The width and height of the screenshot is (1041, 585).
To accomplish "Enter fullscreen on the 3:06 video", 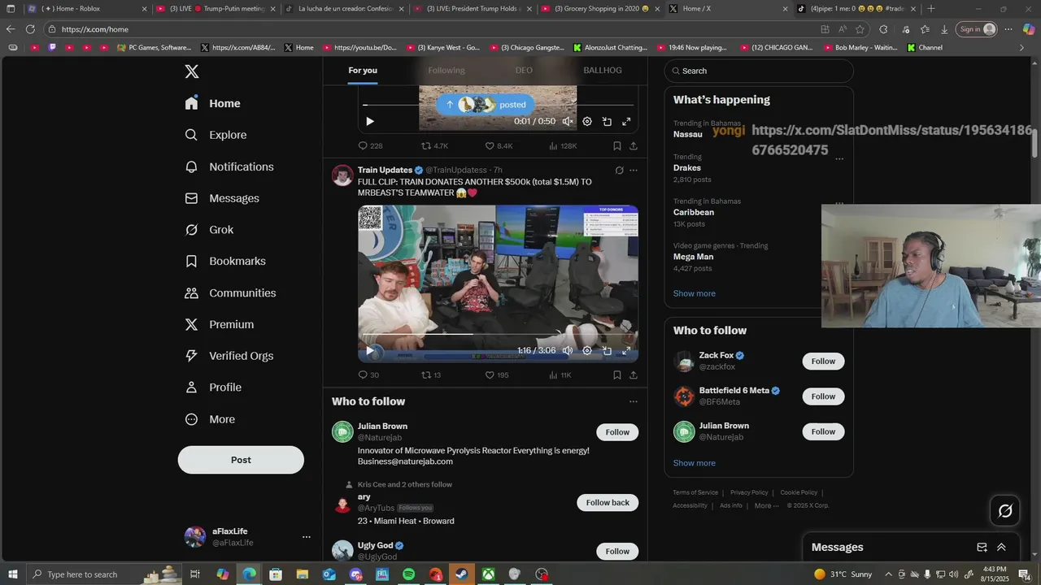I will pos(626,351).
